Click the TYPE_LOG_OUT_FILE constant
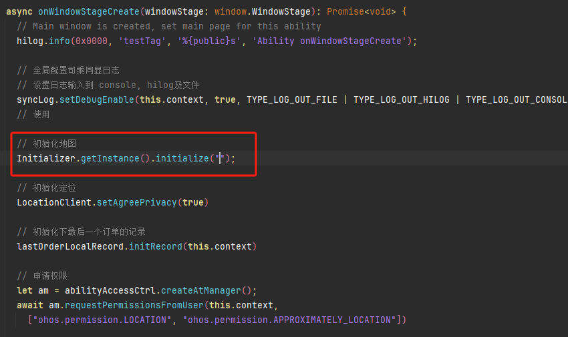The image size is (568, 337). (291, 99)
